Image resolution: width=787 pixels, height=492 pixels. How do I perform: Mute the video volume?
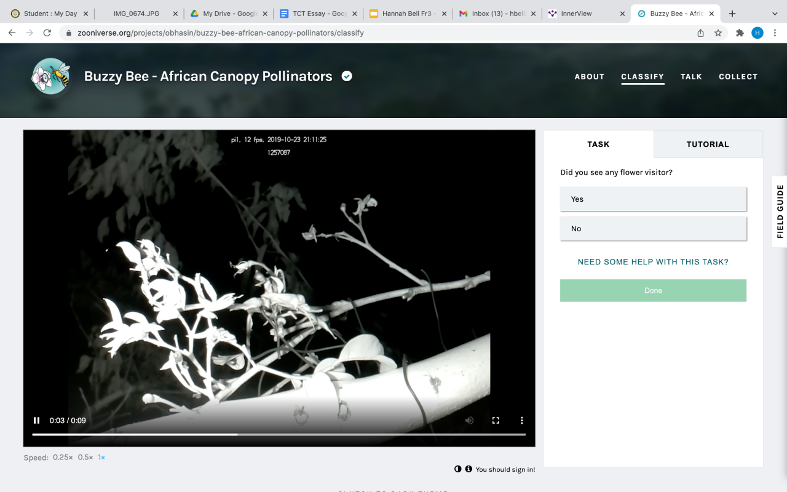[469, 421]
